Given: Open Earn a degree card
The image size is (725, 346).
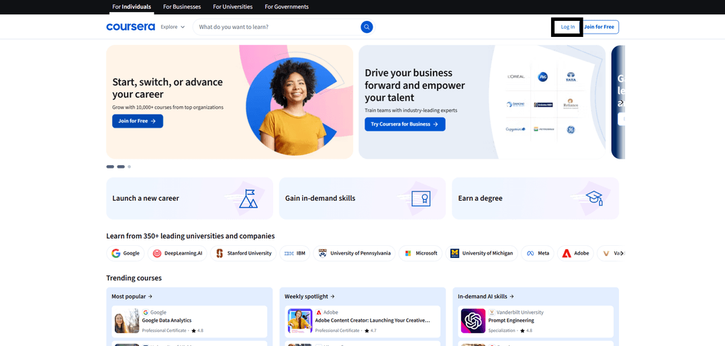Looking at the screenshot, I should point(535,198).
